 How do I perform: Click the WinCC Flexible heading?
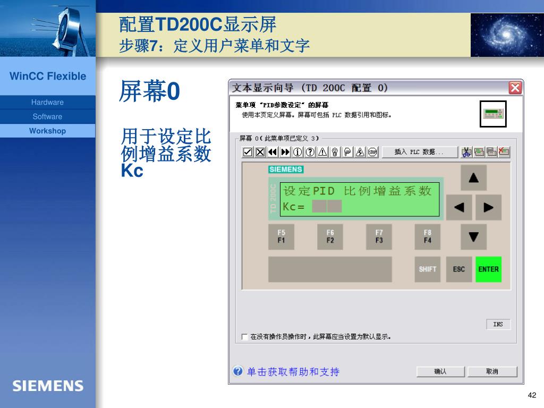48,76
